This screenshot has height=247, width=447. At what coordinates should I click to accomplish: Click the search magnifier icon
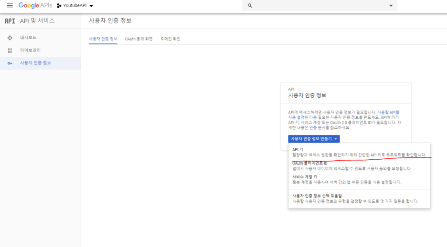[x=250, y=6]
